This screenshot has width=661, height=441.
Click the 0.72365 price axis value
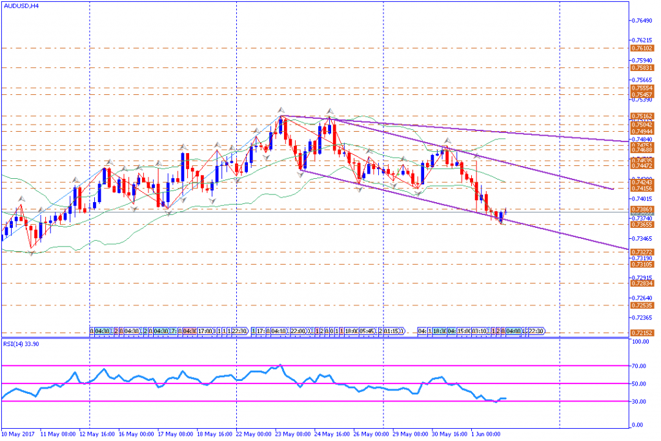click(643, 318)
